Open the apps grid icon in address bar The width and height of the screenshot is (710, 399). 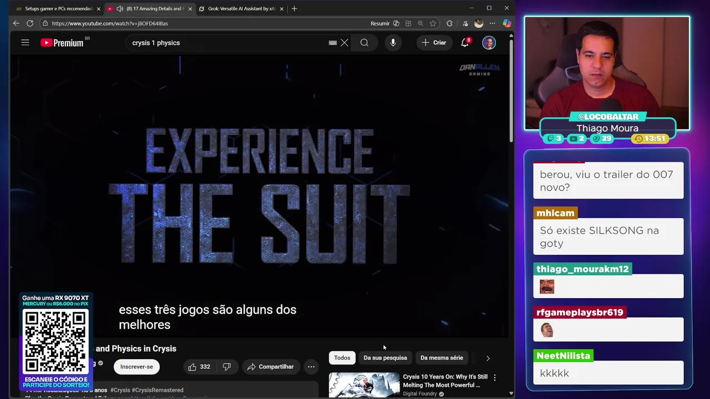(408, 23)
